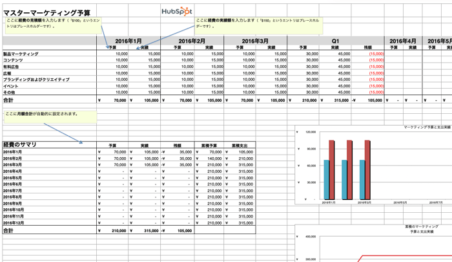Click the red January actual bar
The height and width of the screenshot is (262, 452).
[x=331, y=170]
